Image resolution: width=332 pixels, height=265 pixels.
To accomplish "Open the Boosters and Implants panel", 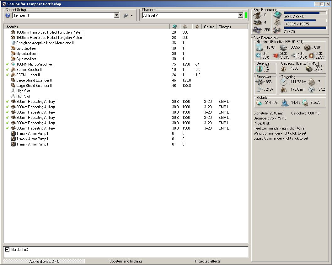I will click(x=126, y=261).
